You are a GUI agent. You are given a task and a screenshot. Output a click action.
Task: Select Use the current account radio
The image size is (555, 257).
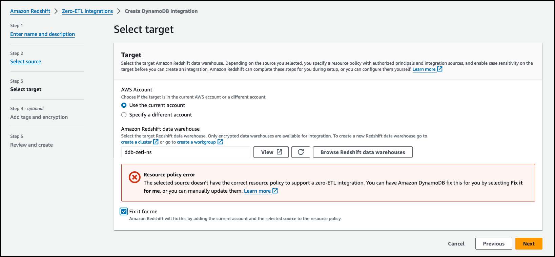pyautogui.click(x=124, y=105)
